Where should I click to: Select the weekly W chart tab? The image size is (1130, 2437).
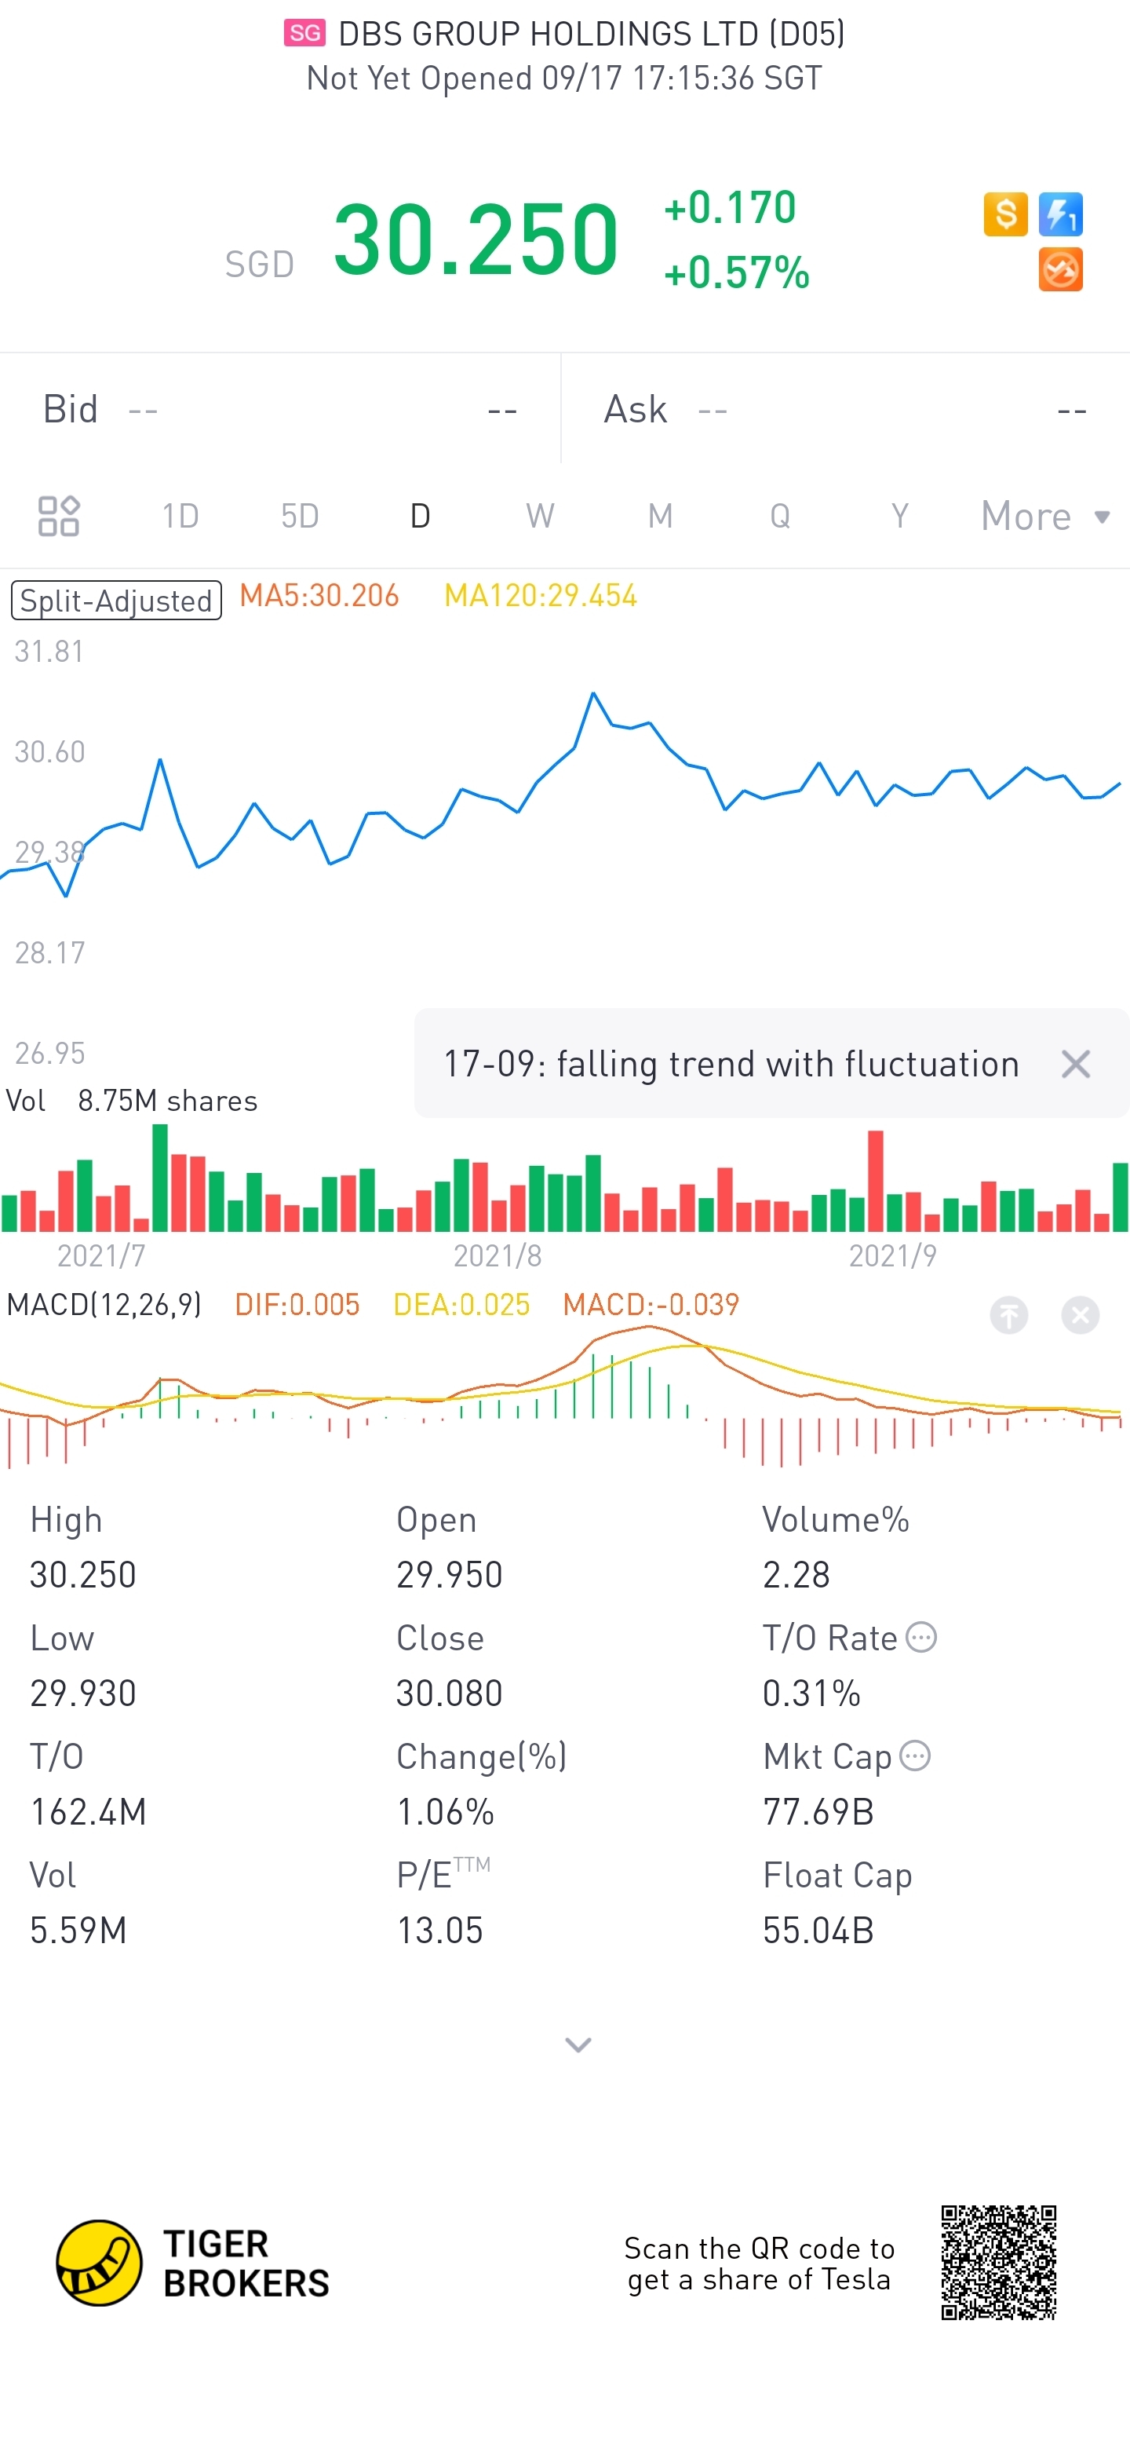coord(540,517)
